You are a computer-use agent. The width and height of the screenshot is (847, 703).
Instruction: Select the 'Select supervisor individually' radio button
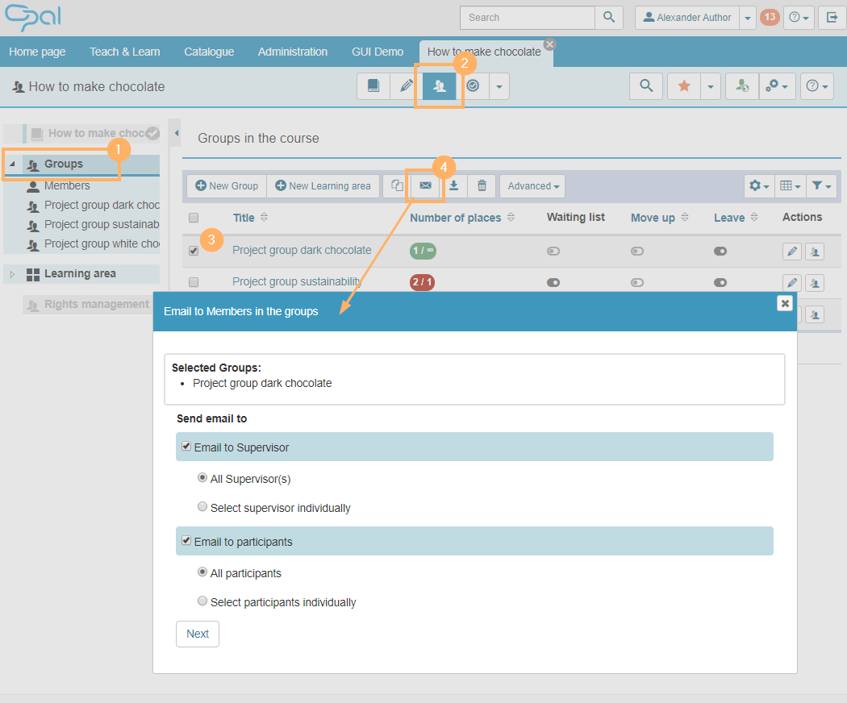tap(202, 508)
